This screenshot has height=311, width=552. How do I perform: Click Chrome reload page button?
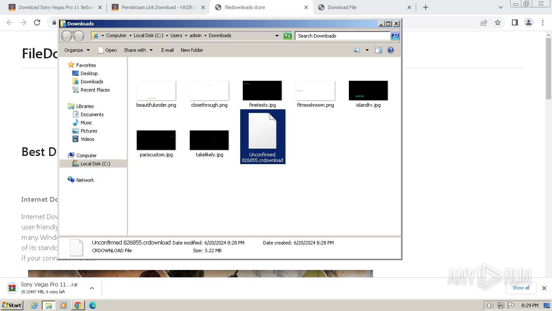click(37, 22)
